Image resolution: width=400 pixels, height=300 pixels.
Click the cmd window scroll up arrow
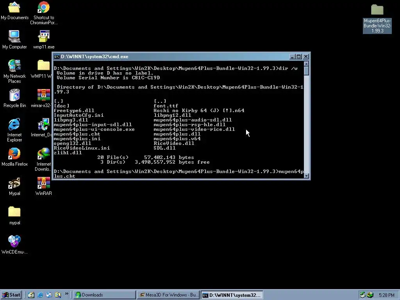[x=306, y=64]
